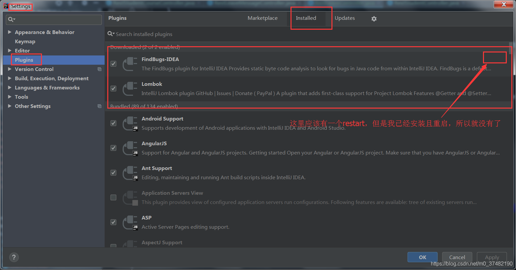Screen dimensions: 516x270
Task: Select the FindBugs-IDEA plugin name
Action: 160,59
